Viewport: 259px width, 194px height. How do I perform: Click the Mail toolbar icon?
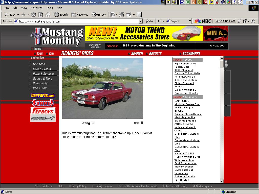click(113, 15)
